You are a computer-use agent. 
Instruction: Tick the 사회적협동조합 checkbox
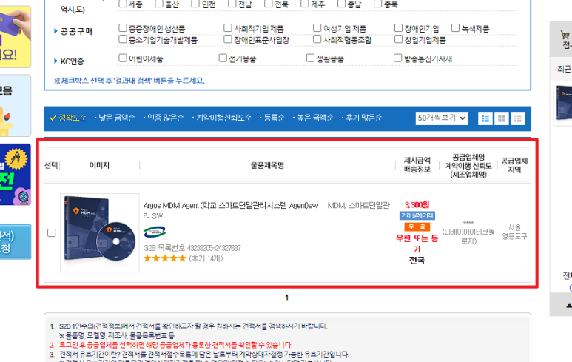pos(317,39)
